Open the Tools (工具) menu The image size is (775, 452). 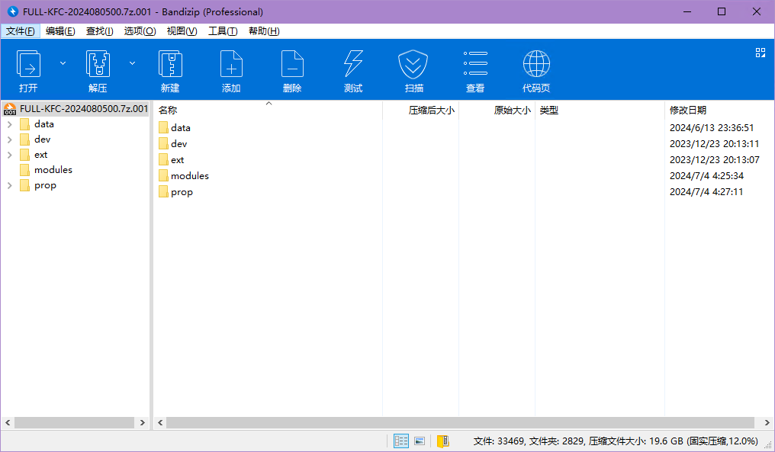tap(223, 31)
